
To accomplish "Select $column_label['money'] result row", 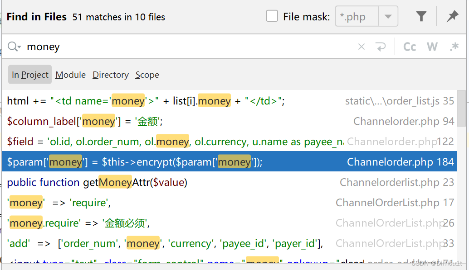I will 230,121.
